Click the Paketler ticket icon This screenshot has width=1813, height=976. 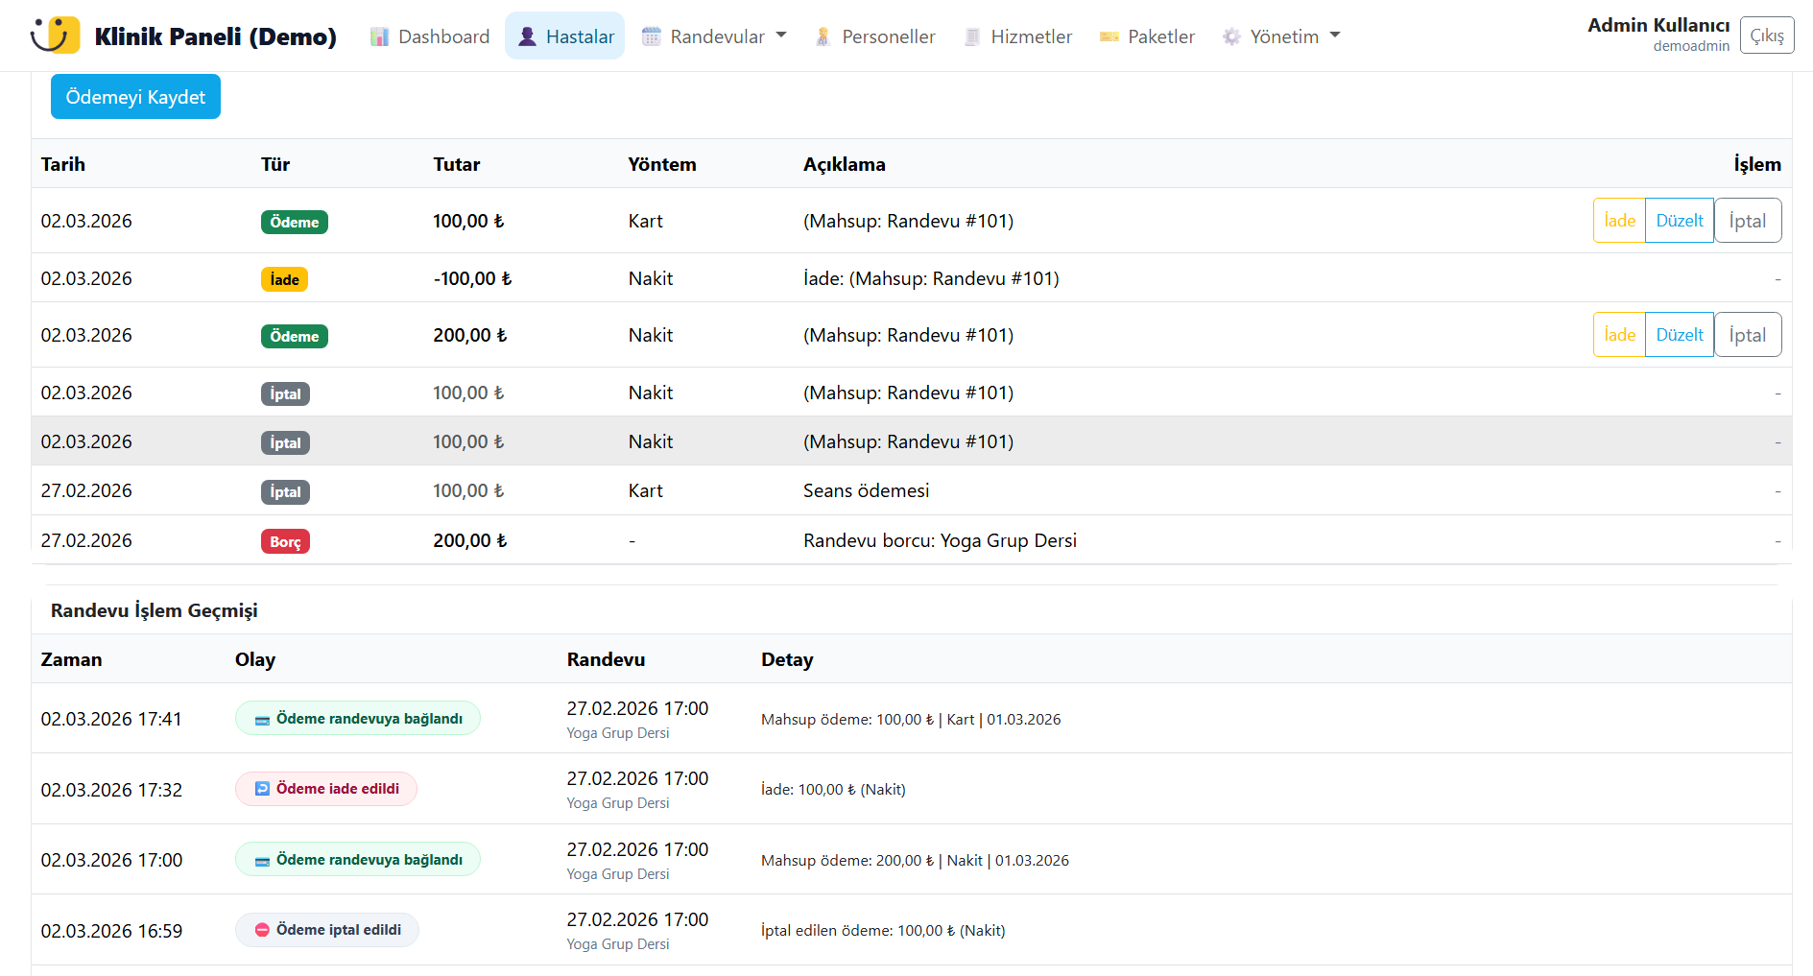point(1109,36)
